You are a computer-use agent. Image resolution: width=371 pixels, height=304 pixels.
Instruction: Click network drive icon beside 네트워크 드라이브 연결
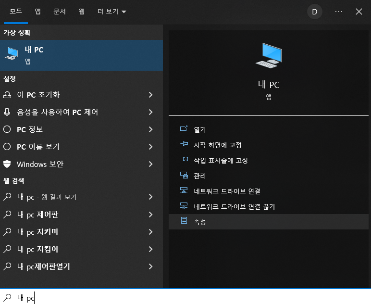pyautogui.click(x=184, y=190)
